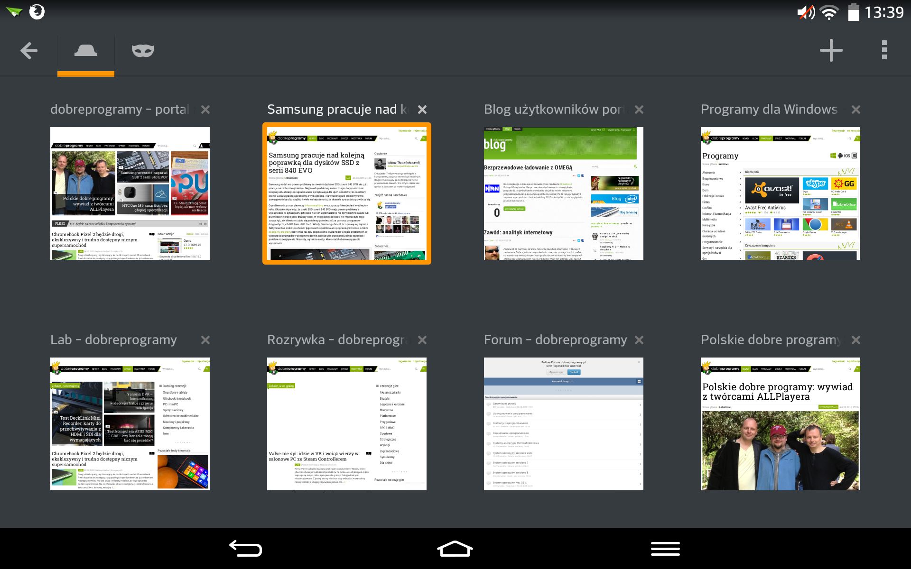The height and width of the screenshot is (569, 911).
Task: Close the 'Blog użytkowników' tab
Action: point(639,110)
